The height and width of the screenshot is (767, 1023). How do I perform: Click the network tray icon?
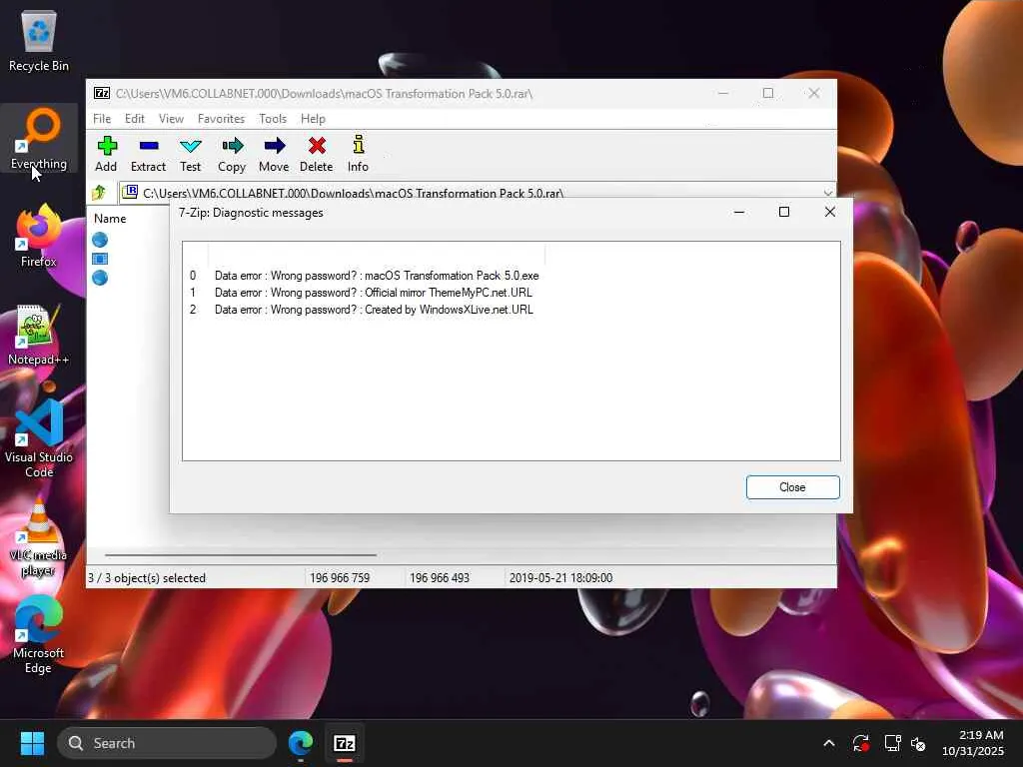tap(892, 743)
